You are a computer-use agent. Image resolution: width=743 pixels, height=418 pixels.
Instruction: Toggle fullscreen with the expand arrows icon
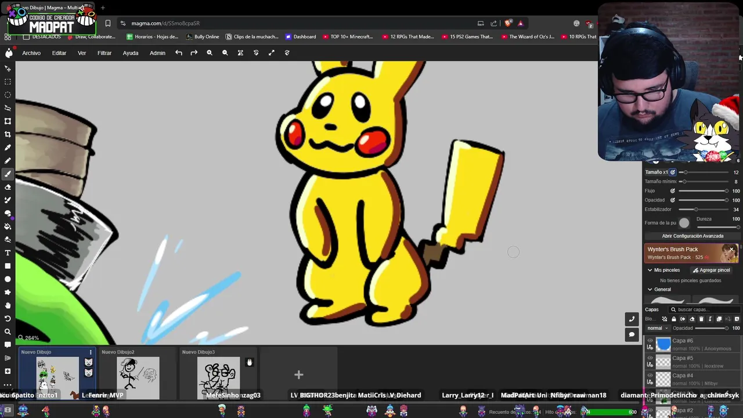coord(271,53)
